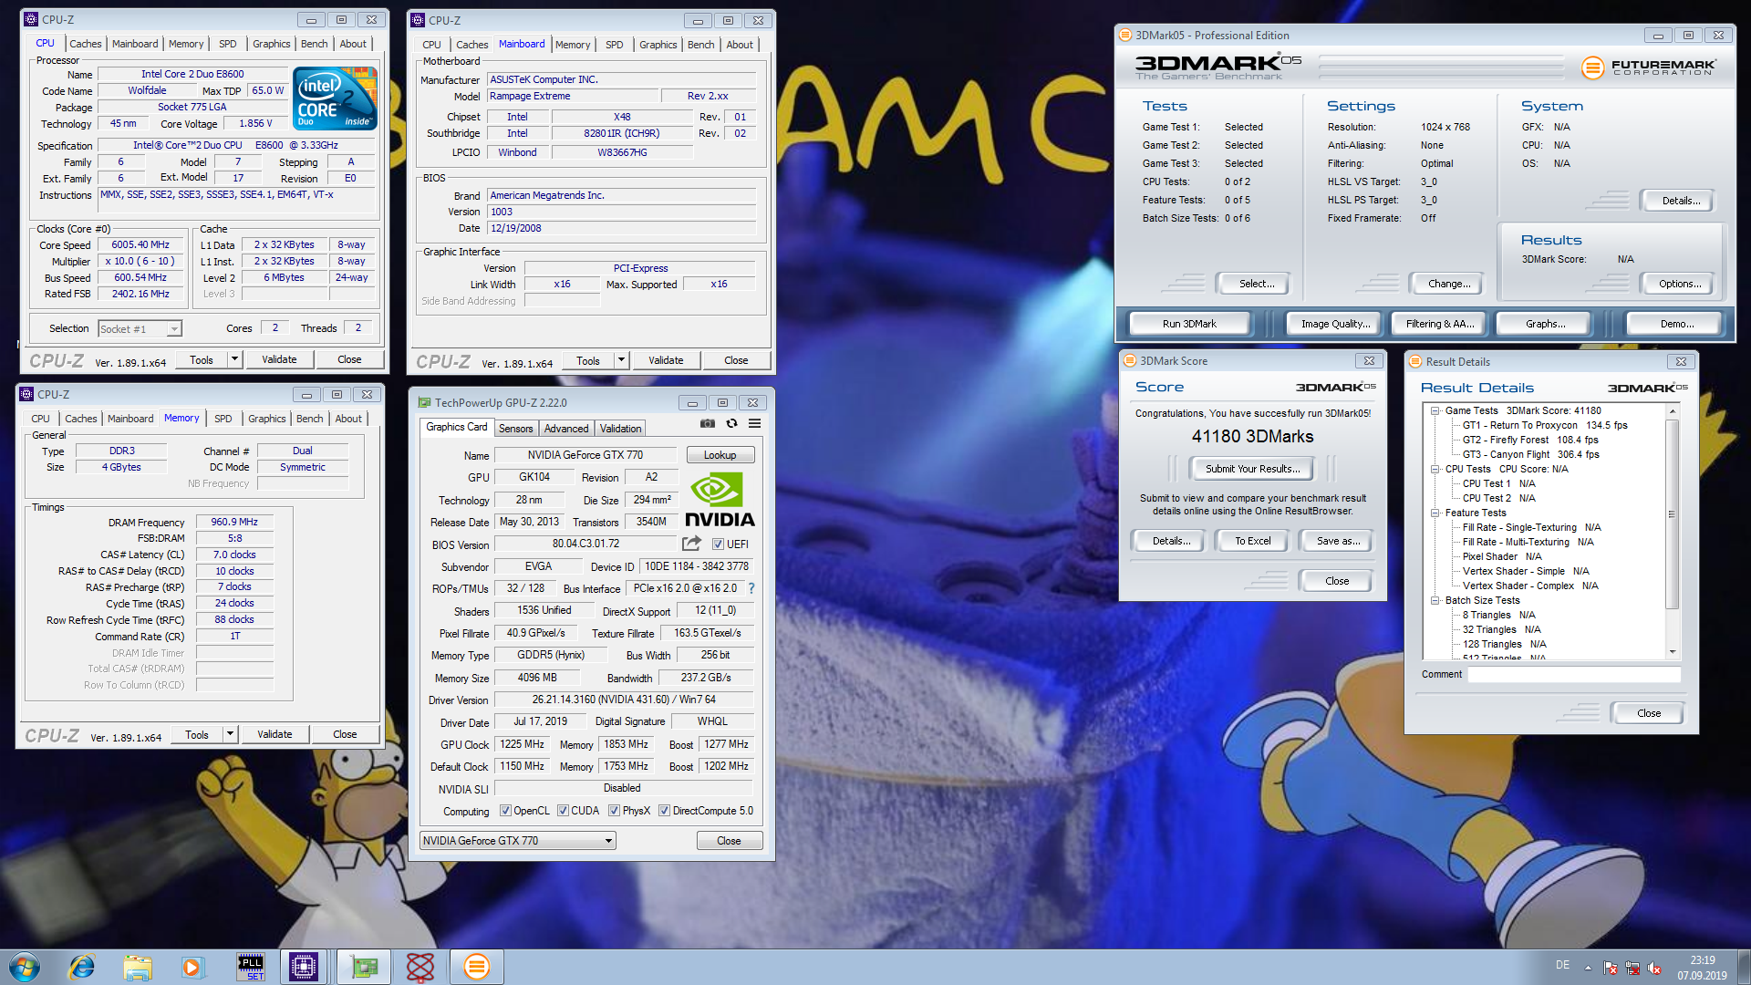Click Save as button in 3DMark Score
The height and width of the screenshot is (985, 1751).
[x=1338, y=541]
